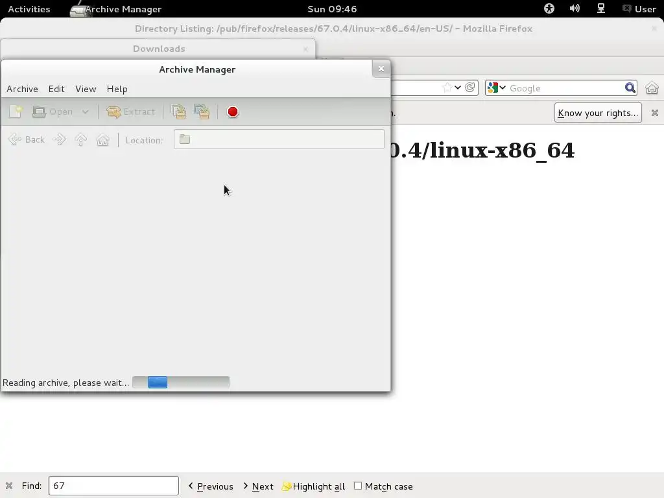Open the accessibility menu icon
Image resolution: width=664 pixels, height=498 pixels.
[549, 8]
